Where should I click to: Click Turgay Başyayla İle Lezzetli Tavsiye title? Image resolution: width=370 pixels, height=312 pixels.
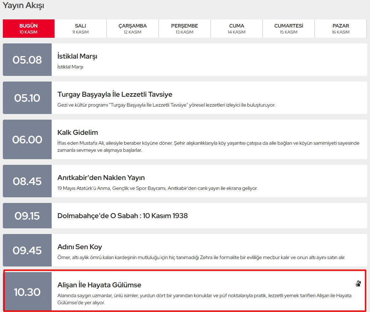(x=115, y=95)
